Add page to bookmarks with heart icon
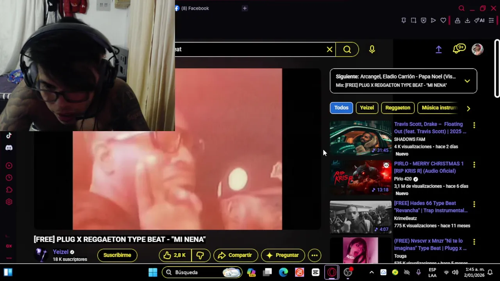Image resolution: width=500 pixels, height=281 pixels. pos(443,20)
